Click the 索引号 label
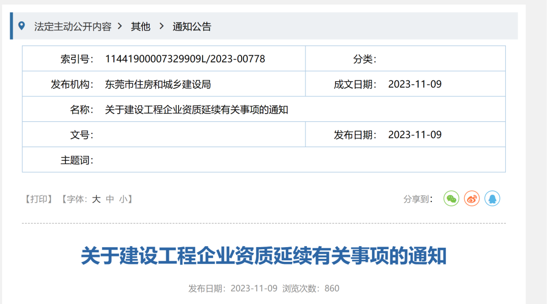This screenshot has width=548, height=304. 77,59
